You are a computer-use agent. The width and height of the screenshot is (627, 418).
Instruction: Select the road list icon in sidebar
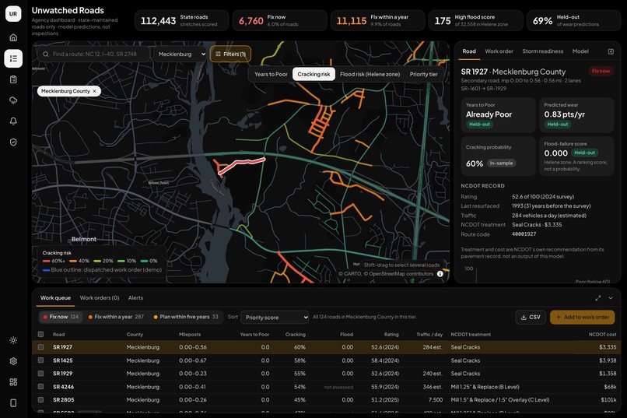click(13, 58)
